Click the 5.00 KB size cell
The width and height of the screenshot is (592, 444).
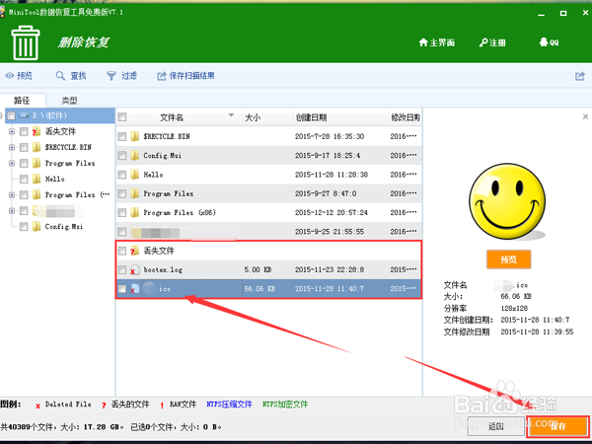[x=258, y=269]
